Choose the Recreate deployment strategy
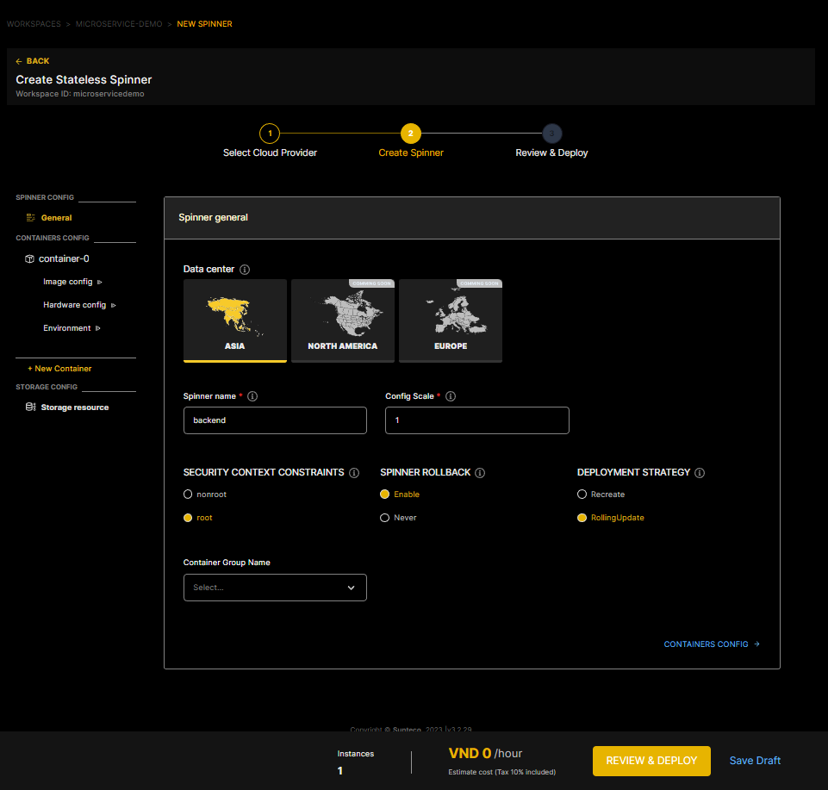Image resolution: width=828 pixels, height=790 pixels. point(582,495)
